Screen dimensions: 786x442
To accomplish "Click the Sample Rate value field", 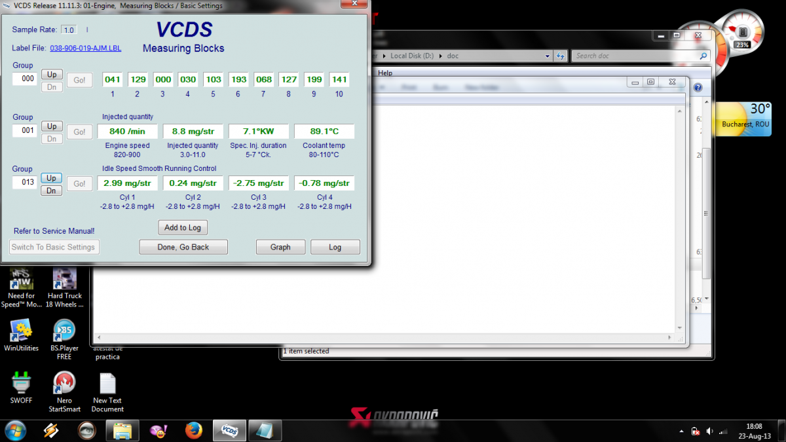I will coord(69,29).
